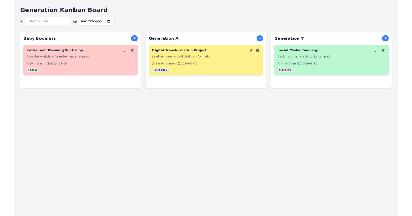412x216 pixels.
Task: Delete the Retirement Planning Workshop card
Action: click(x=132, y=50)
